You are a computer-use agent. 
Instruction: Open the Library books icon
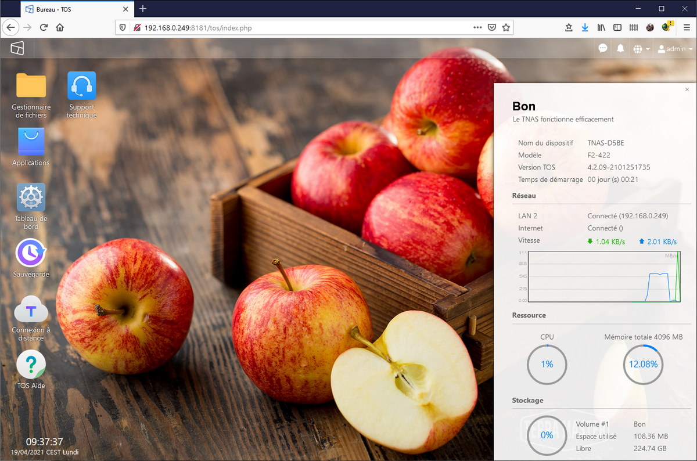(x=602, y=27)
